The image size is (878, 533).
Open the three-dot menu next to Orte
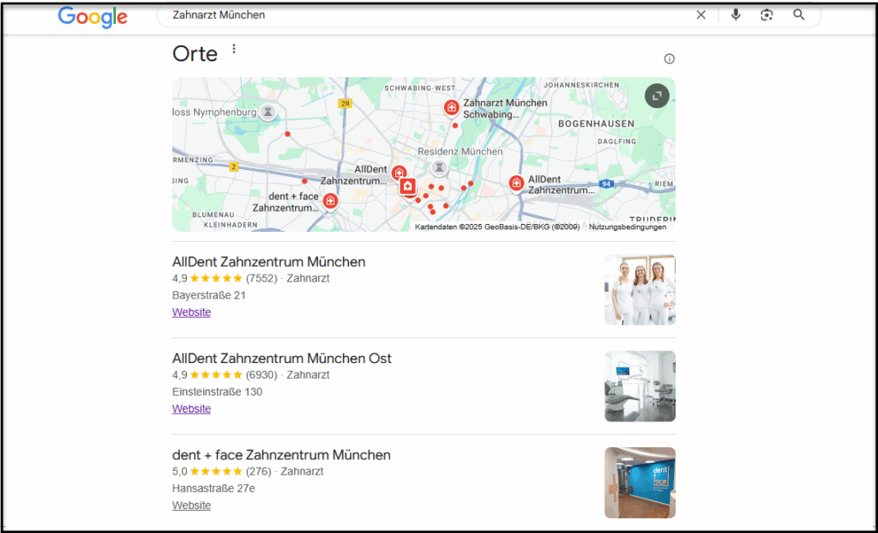click(234, 49)
